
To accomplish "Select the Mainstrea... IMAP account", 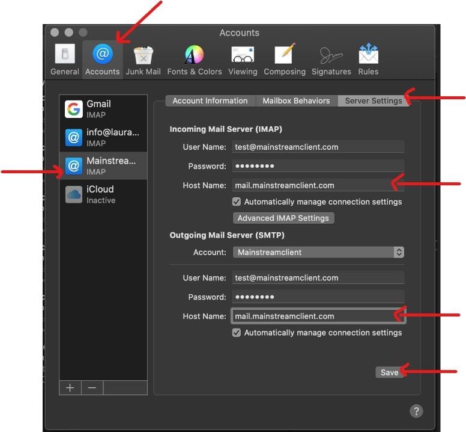I will (x=103, y=166).
